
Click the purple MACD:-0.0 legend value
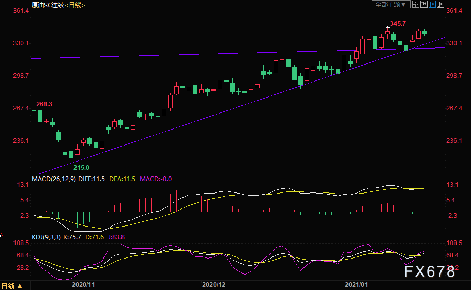coord(156,179)
